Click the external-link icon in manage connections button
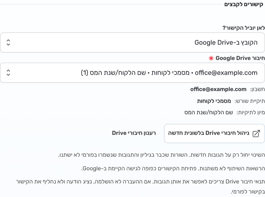Screen dimensions: 265x197 [256, 133]
